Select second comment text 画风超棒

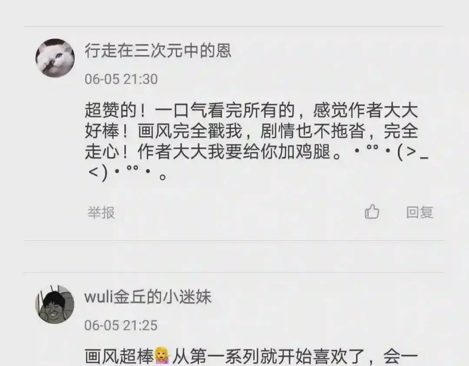[x=119, y=356]
